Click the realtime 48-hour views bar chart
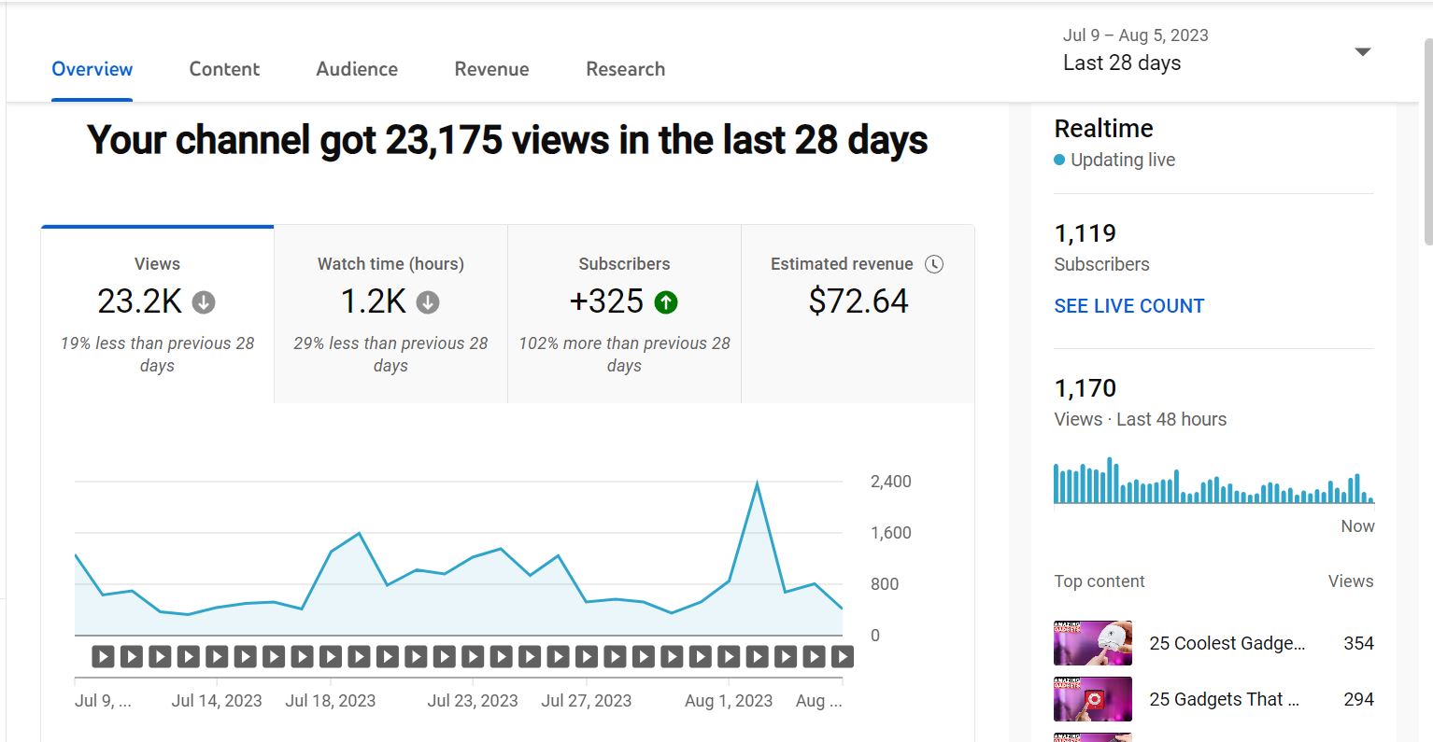1433x742 pixels. [1213, 482]
